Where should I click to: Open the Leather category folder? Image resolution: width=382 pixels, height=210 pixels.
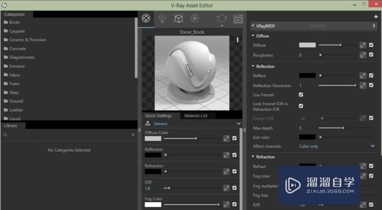point(13,110)
